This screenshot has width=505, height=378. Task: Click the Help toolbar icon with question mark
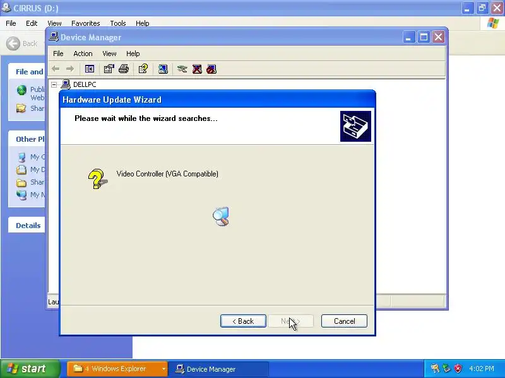pyautogui.click(x=143, y=69)
